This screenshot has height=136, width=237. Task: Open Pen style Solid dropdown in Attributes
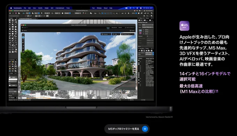13,86
